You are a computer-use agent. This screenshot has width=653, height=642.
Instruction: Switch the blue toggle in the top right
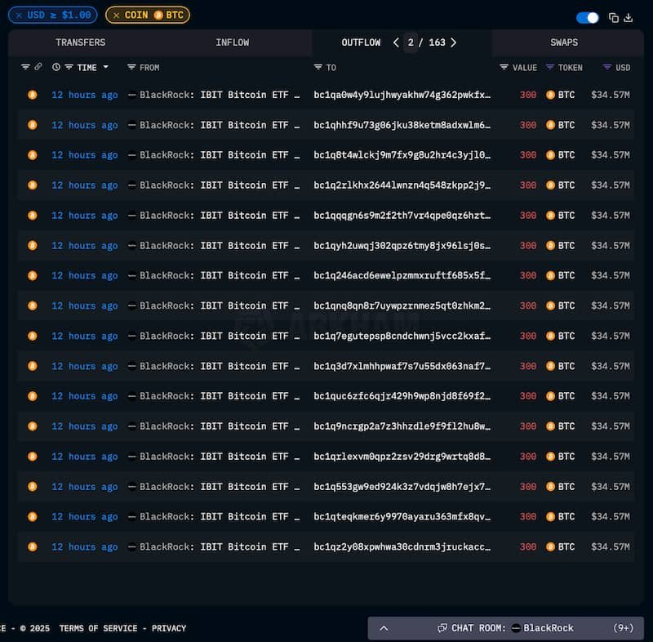click(587, 15)
